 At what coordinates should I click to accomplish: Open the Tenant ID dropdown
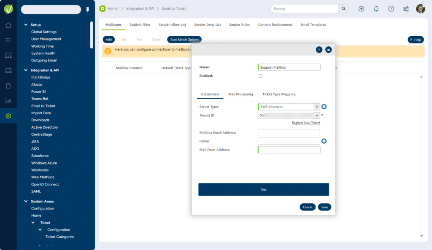pyautogui.click(x=317, y=116)
